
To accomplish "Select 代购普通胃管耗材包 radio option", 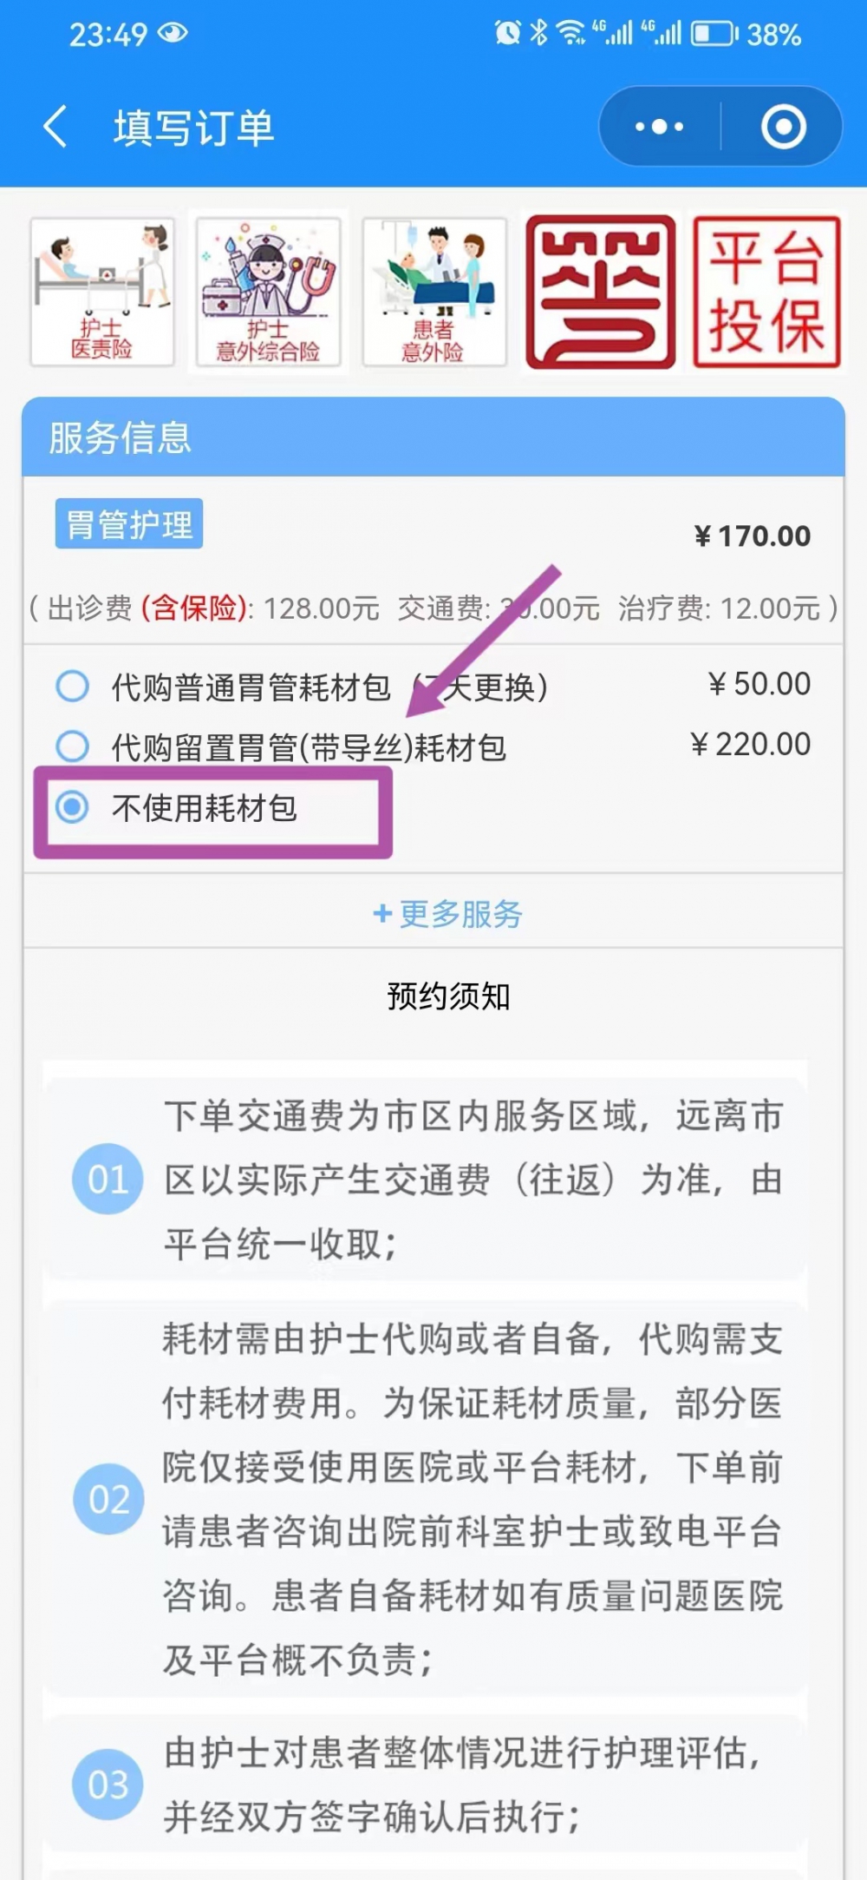I will pyautogui.click(x=72, y=686).
